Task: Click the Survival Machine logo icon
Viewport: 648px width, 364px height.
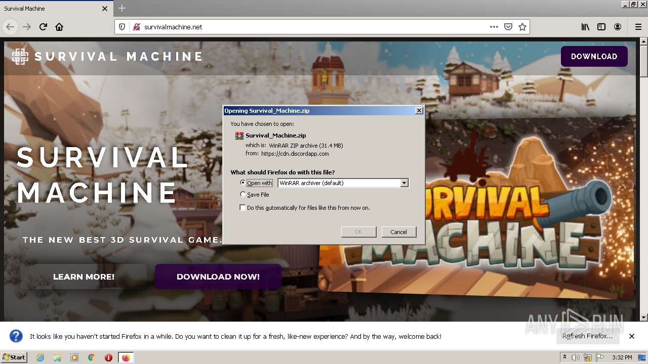Action: pos(20,56)
